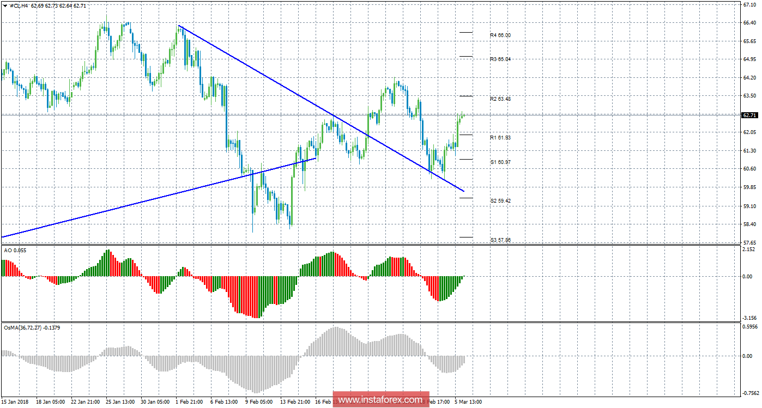Click the 5 Mar 13:00 time label

click(x=468, y=402)
